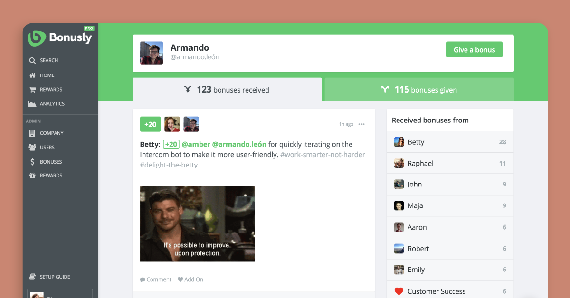Click Raphael's bonus count 11

(503, 163)
